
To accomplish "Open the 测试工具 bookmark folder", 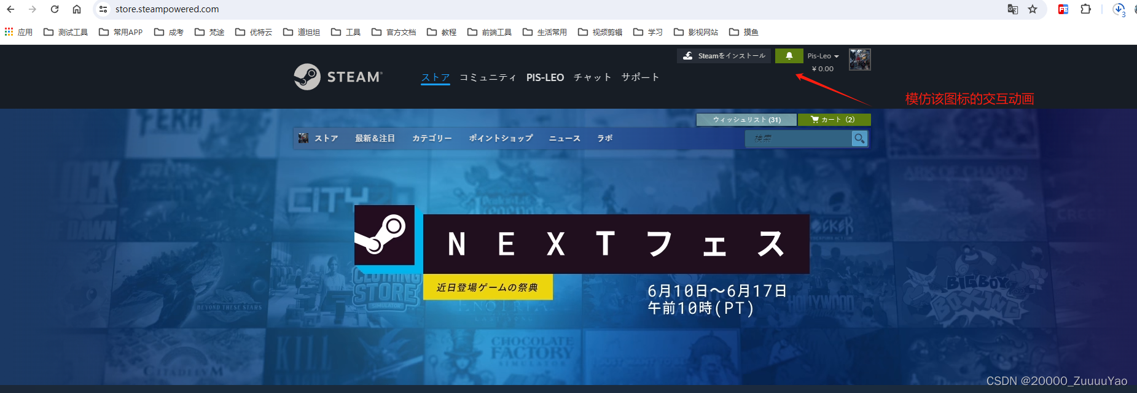I will pos(66,32).
